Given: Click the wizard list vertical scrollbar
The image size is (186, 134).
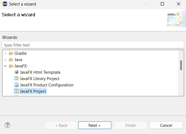Looking at the screenshot, I should point(181,65).
